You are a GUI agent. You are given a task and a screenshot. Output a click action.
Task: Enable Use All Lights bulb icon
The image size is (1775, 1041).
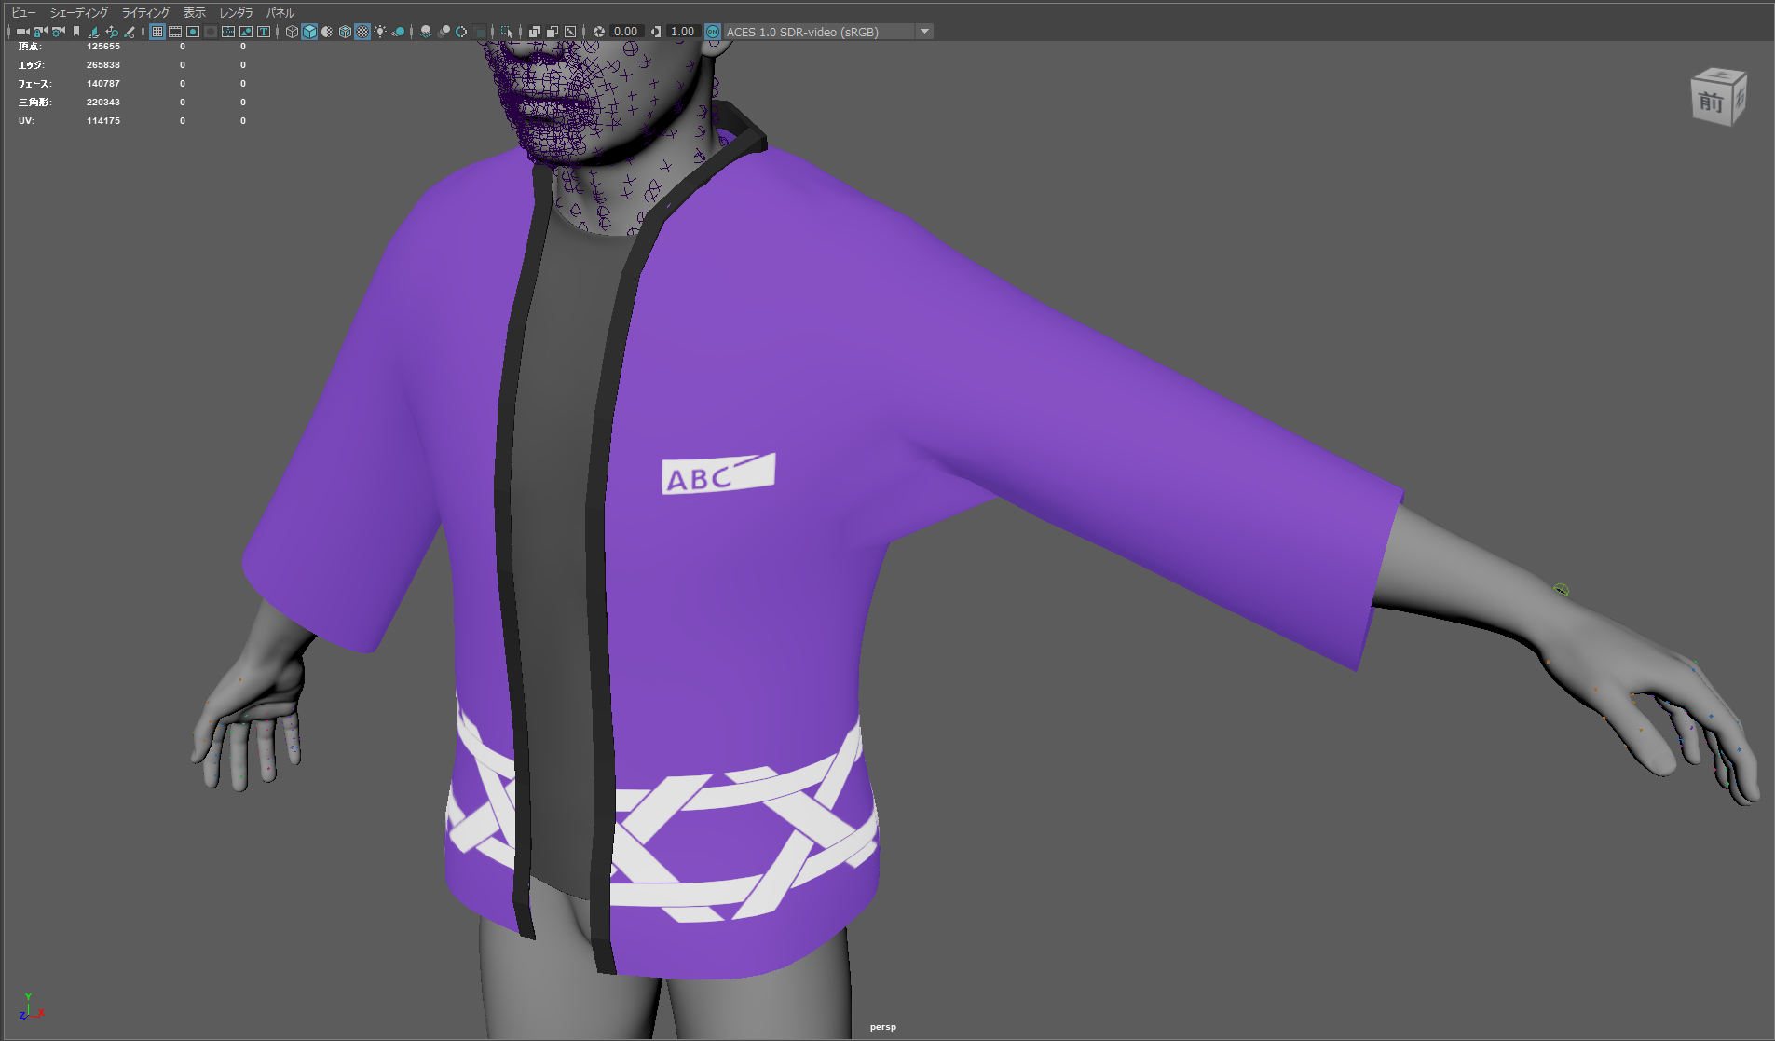[380, 32]
